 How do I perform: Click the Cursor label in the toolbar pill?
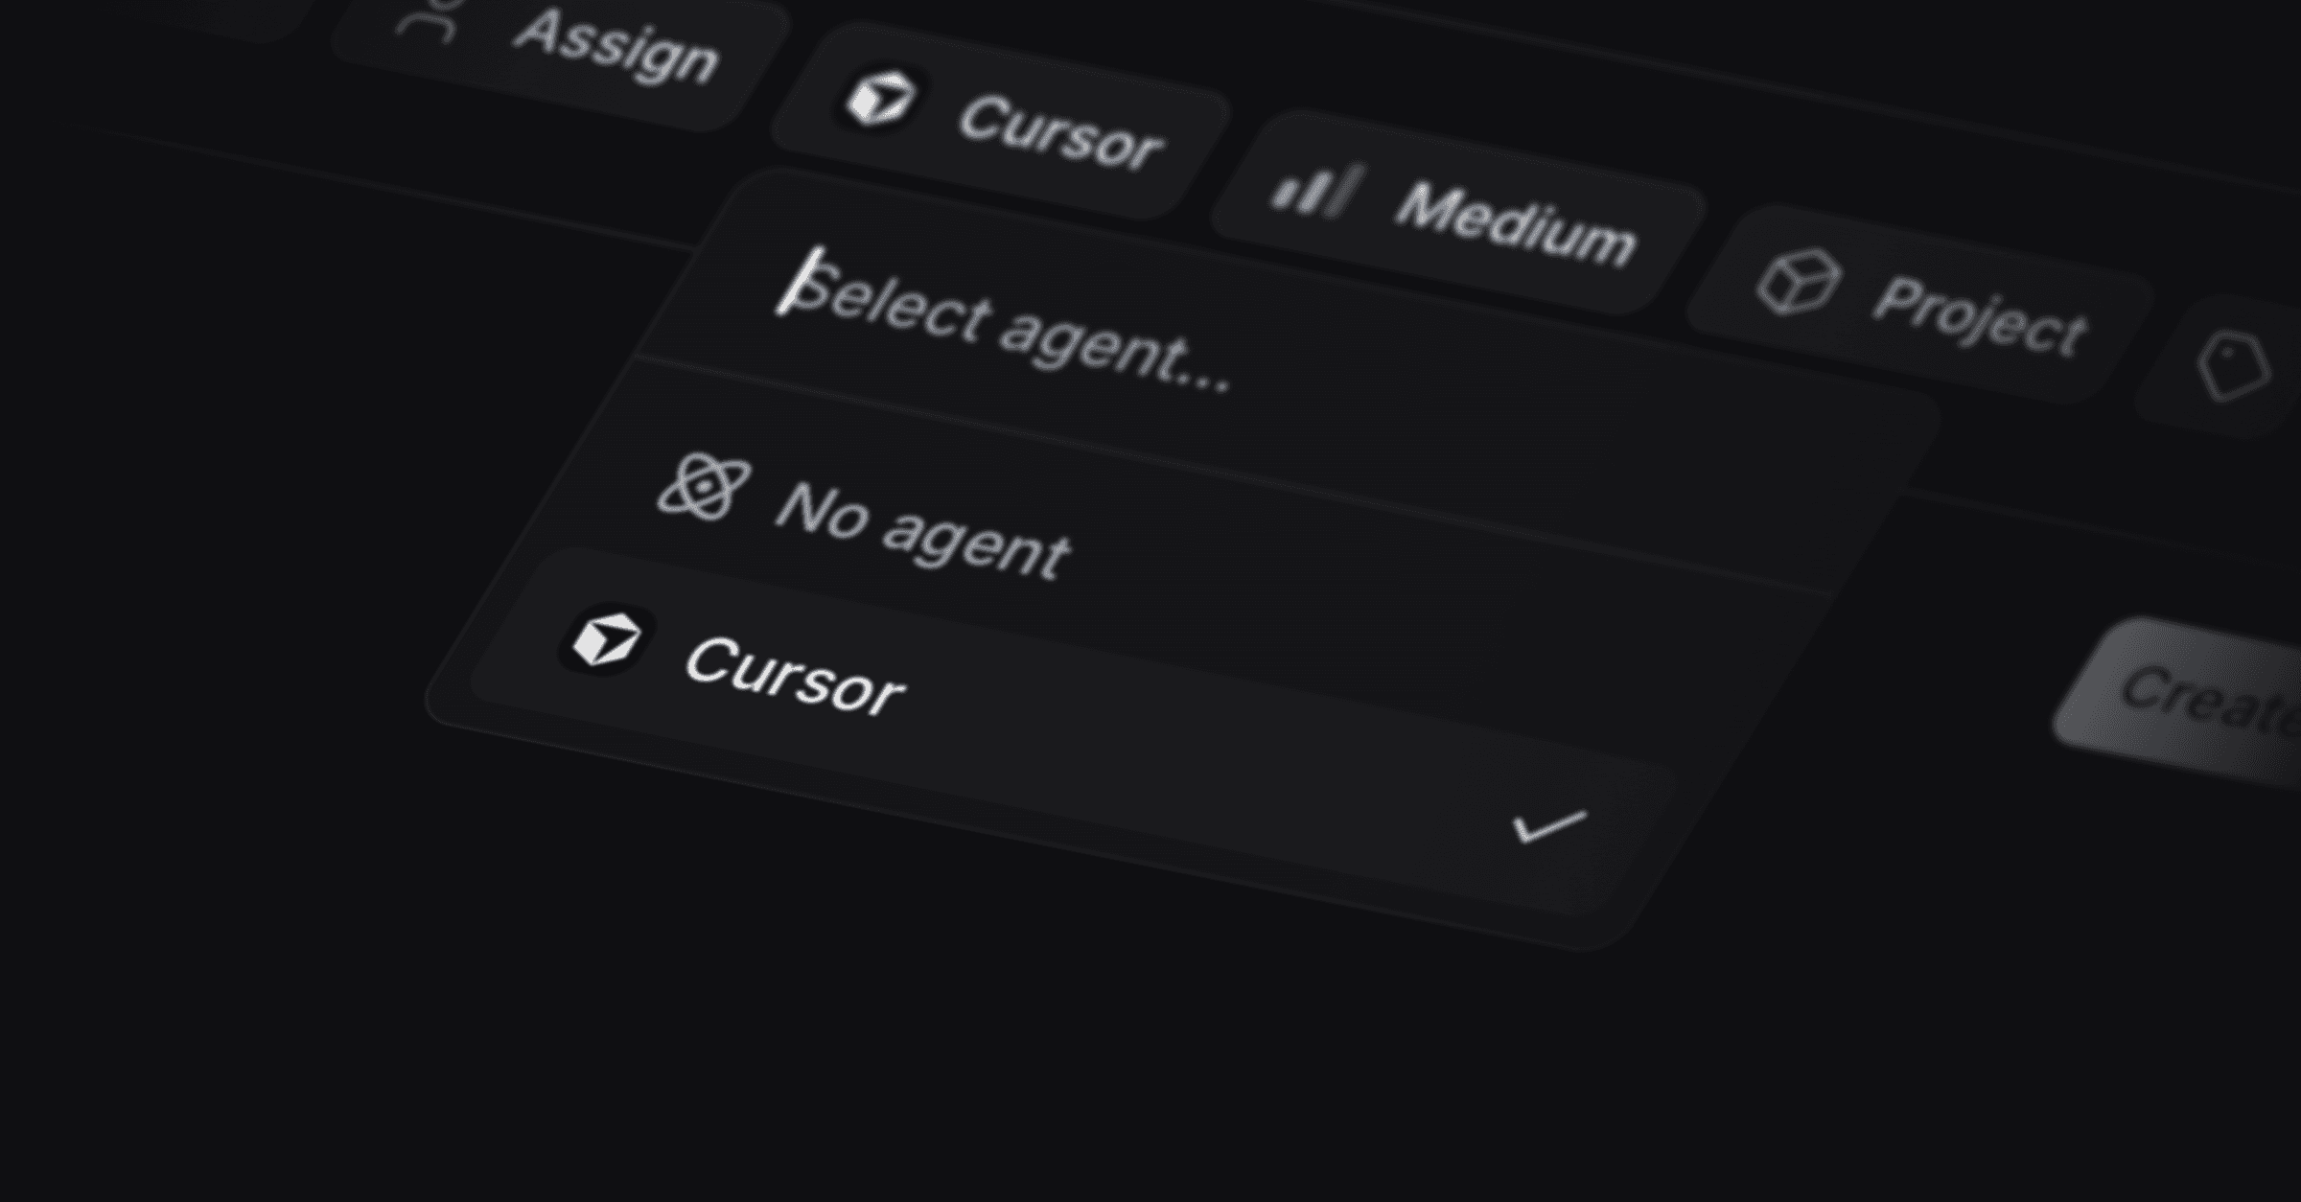coord(1060,134)
